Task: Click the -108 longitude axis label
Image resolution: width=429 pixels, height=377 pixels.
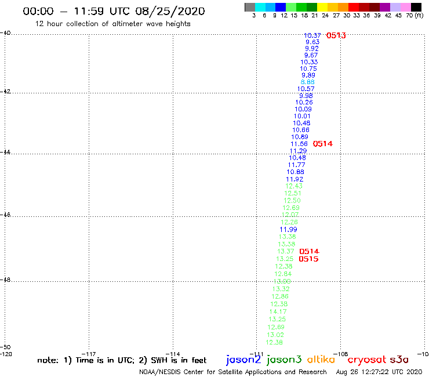Action: (x=341, y=354)
